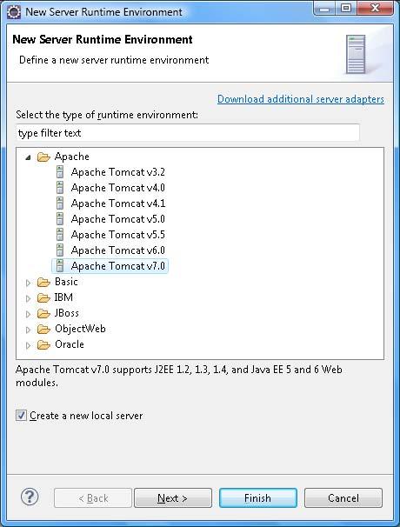Screen dimensions: 400x527
Task: Collapse the Apache tree node
Action: click(x=28, y=157)
